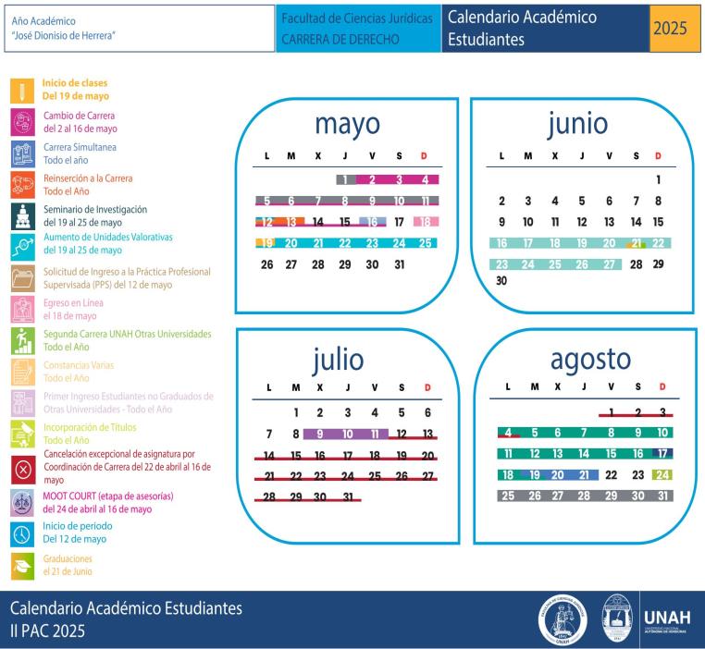Select June 16 teal highlighted day
705x649 pixels.
(501, 243)
